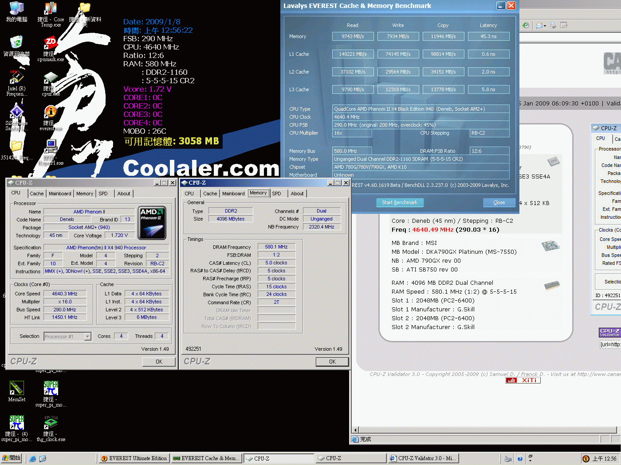Click the browser toolbar Mail icon
621x465 pixels.
point(539,25)
